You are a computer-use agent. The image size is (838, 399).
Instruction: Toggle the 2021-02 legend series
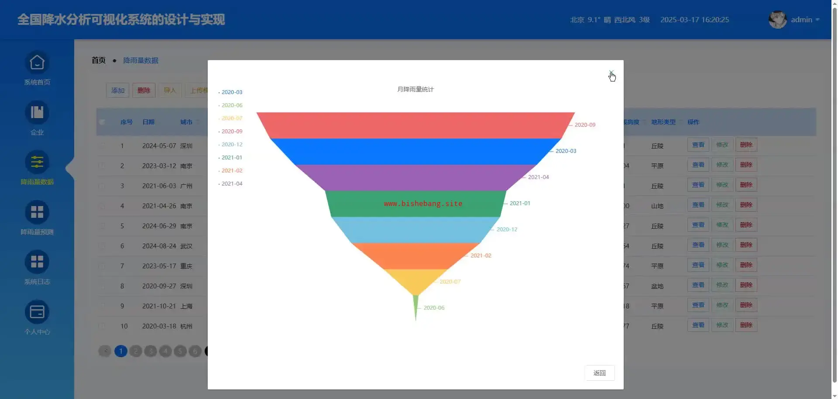[x=230, y=171]
